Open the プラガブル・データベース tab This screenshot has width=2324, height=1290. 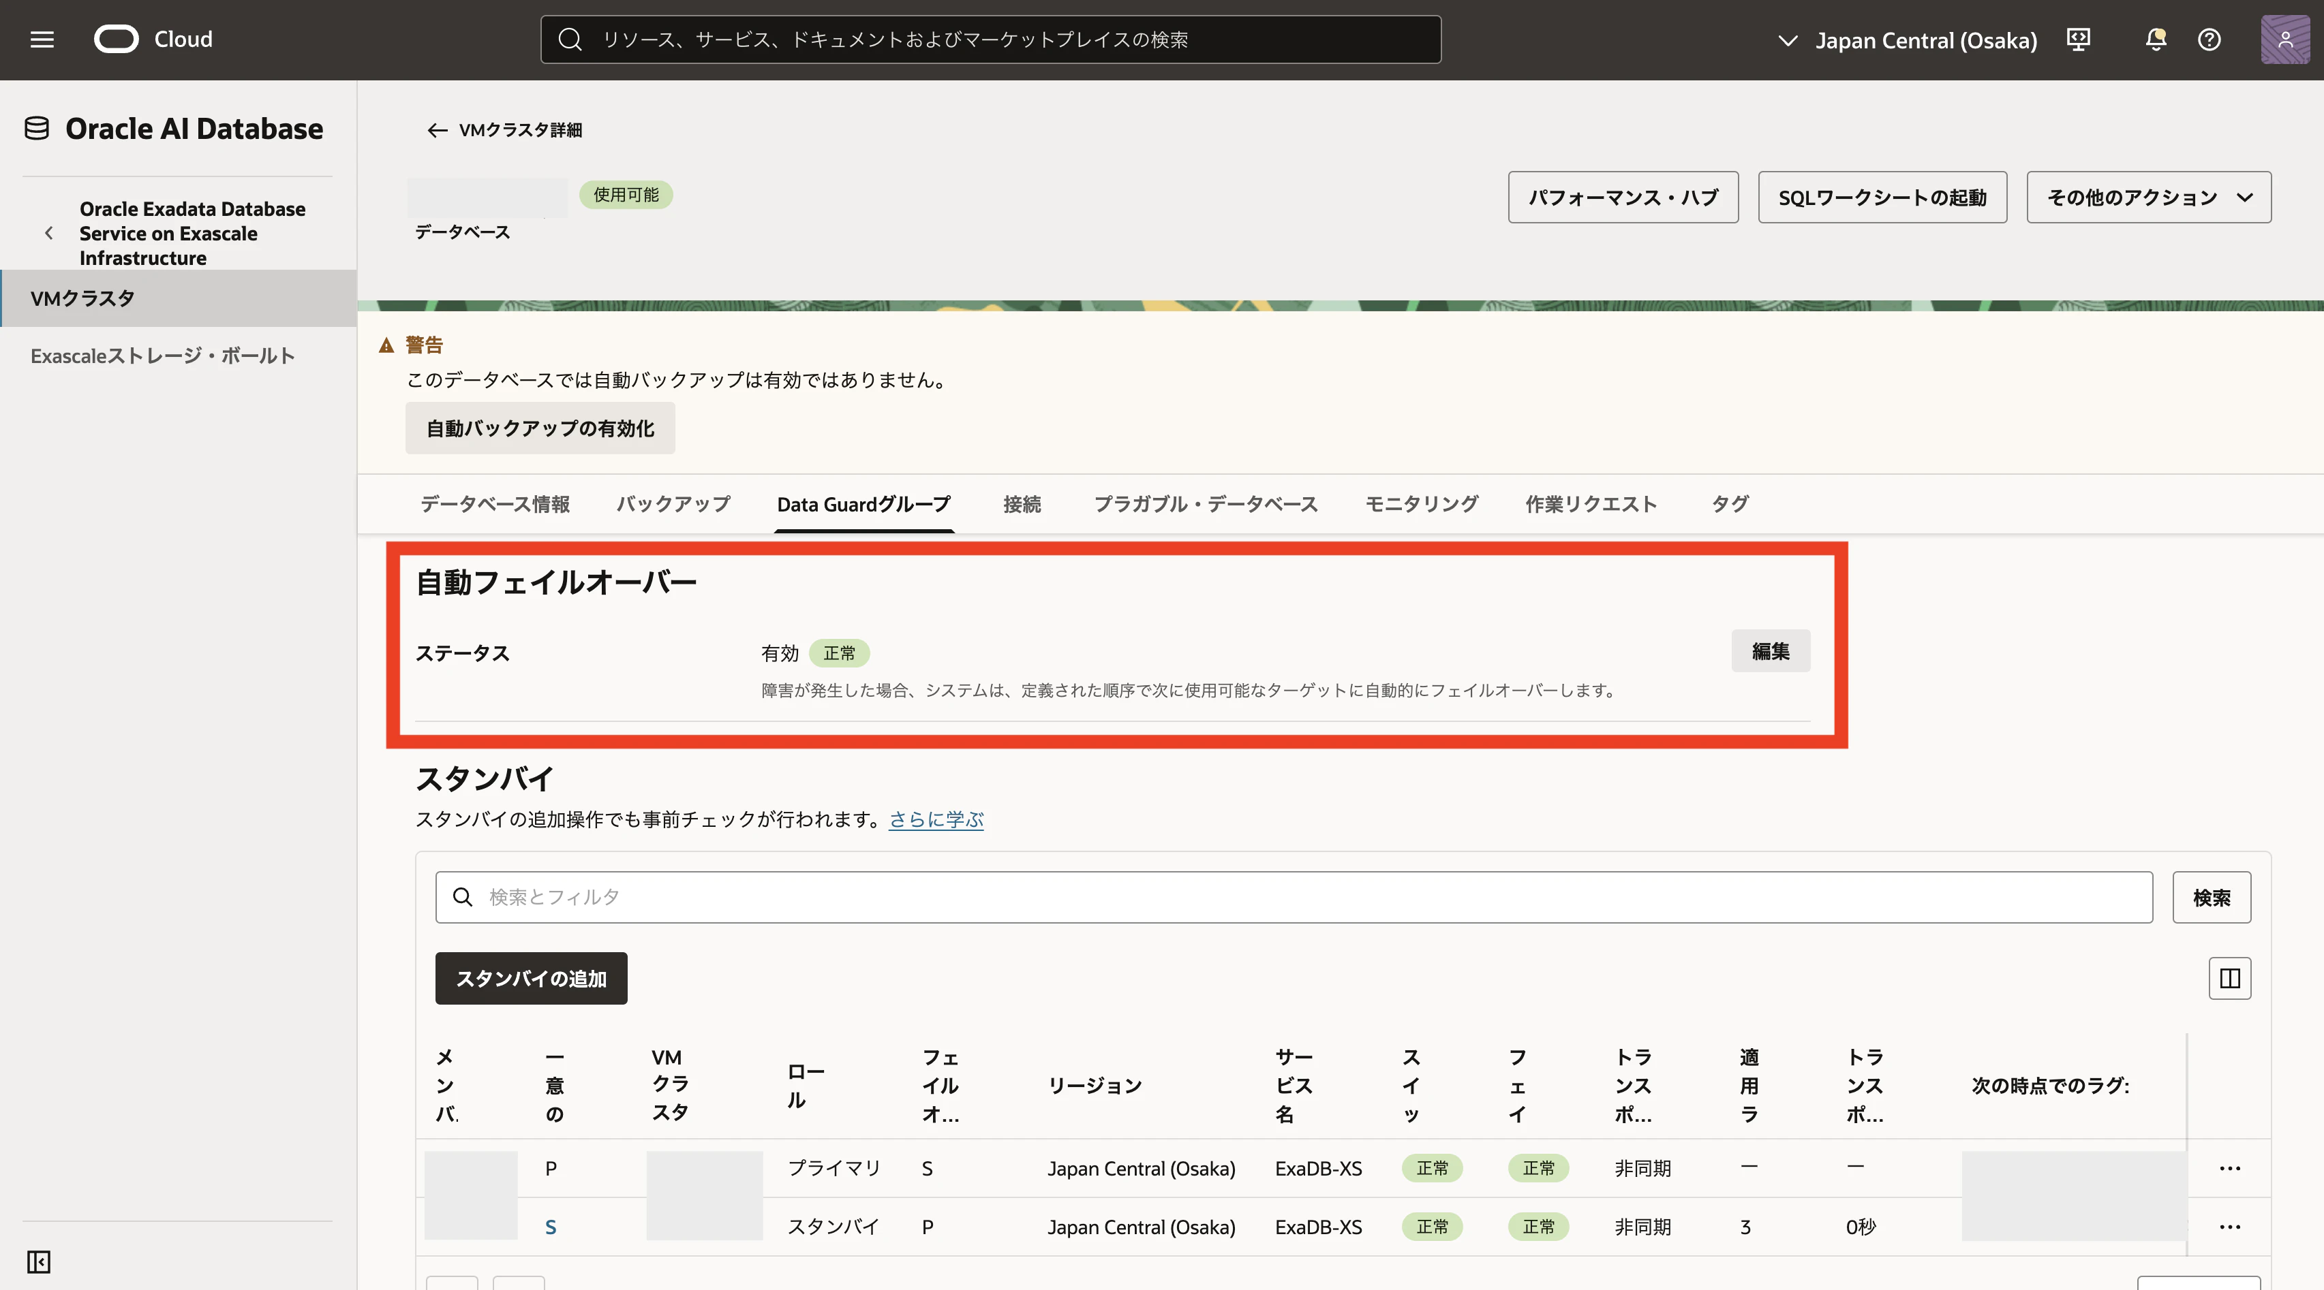coord(1206,504)
